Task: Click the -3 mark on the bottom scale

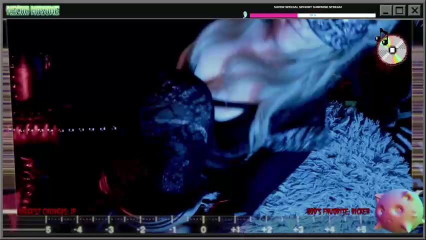Action: coord(109,230)
